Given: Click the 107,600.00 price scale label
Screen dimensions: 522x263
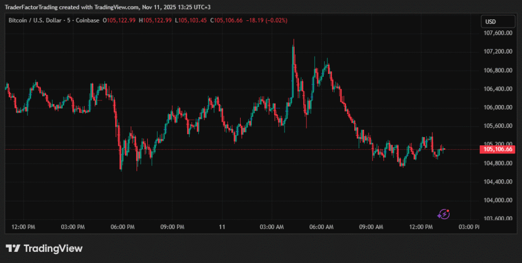Looking at the screenshot, I should click(497, 33).
